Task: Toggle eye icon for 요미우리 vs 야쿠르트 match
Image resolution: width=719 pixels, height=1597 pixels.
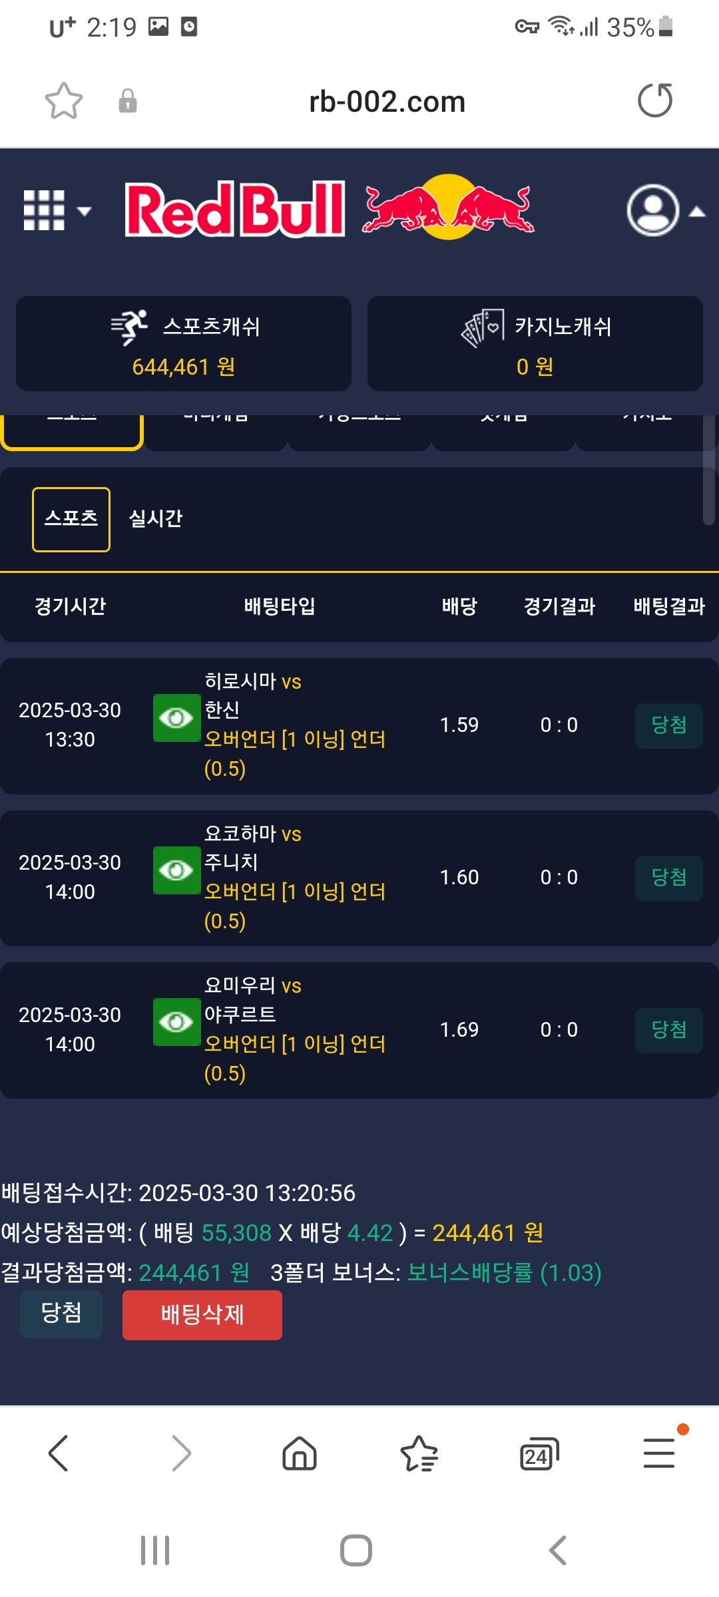Action: coord(176,1022)
